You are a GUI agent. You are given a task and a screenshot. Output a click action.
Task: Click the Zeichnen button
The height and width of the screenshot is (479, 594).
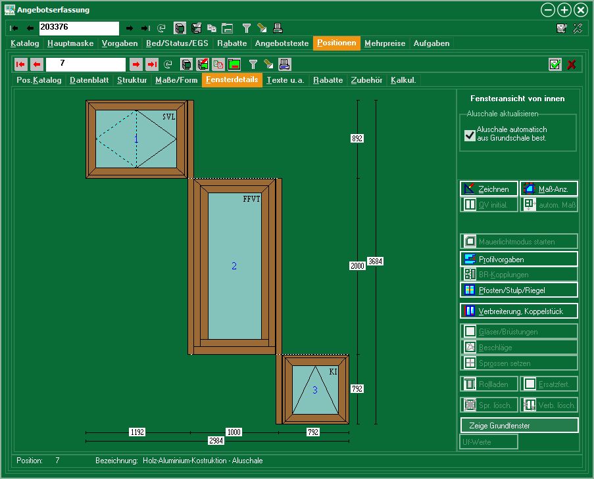tap(489, 189)
